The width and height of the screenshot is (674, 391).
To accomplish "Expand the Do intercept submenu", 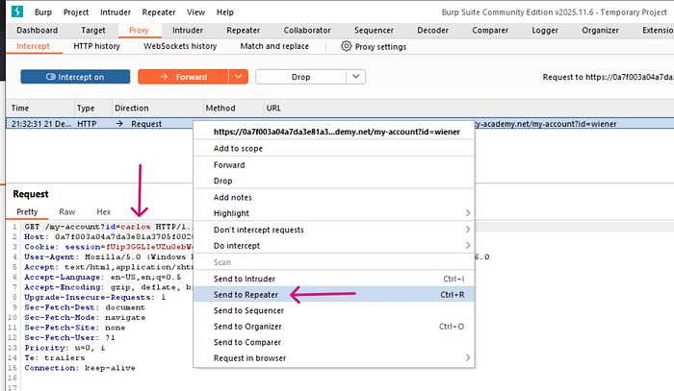I will (334, 246).
